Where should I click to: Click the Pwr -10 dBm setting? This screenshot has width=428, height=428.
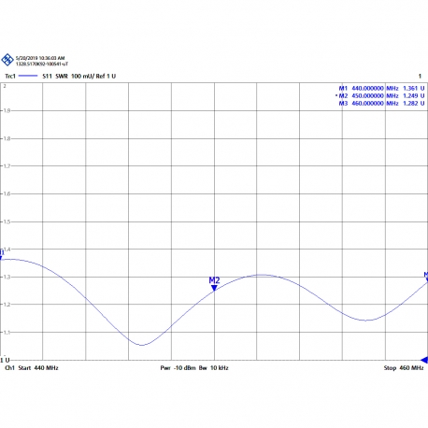click(x=178, y=368)
